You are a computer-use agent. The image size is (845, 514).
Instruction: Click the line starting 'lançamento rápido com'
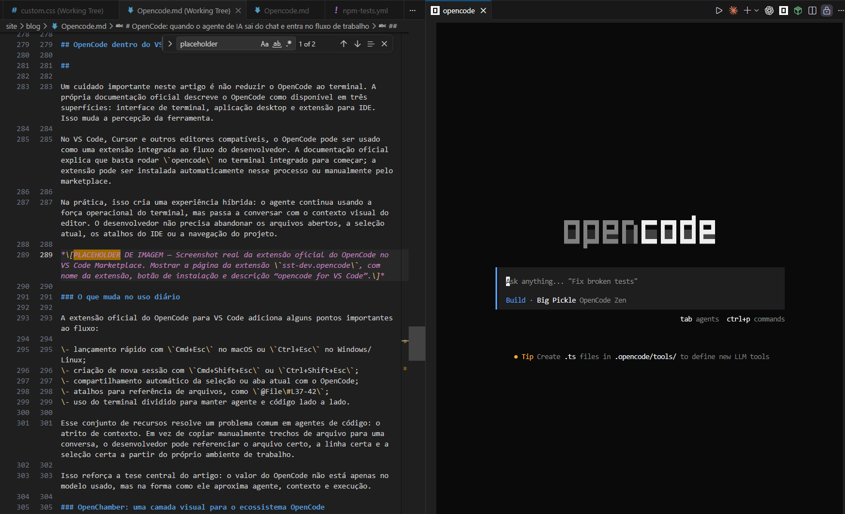[216, 355]
